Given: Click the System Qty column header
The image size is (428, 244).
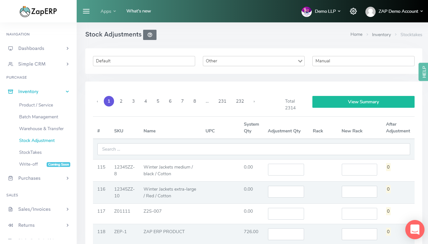Looking at the screenshot, I should click(x=251, y=128).
